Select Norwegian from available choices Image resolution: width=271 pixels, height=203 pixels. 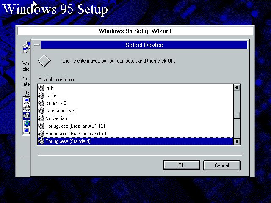[x=135, y=118]
